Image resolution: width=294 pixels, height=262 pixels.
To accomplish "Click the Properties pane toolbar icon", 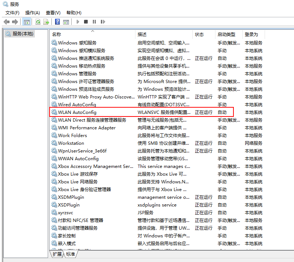I will [66, 22].
